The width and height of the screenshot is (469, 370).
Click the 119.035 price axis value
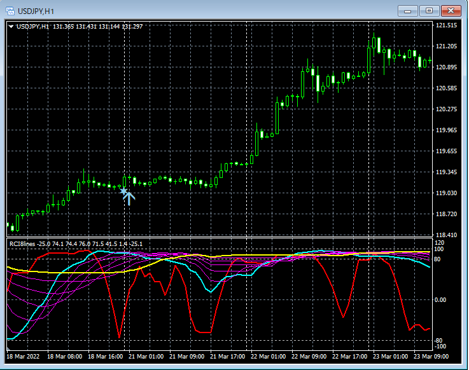(447, 193)
